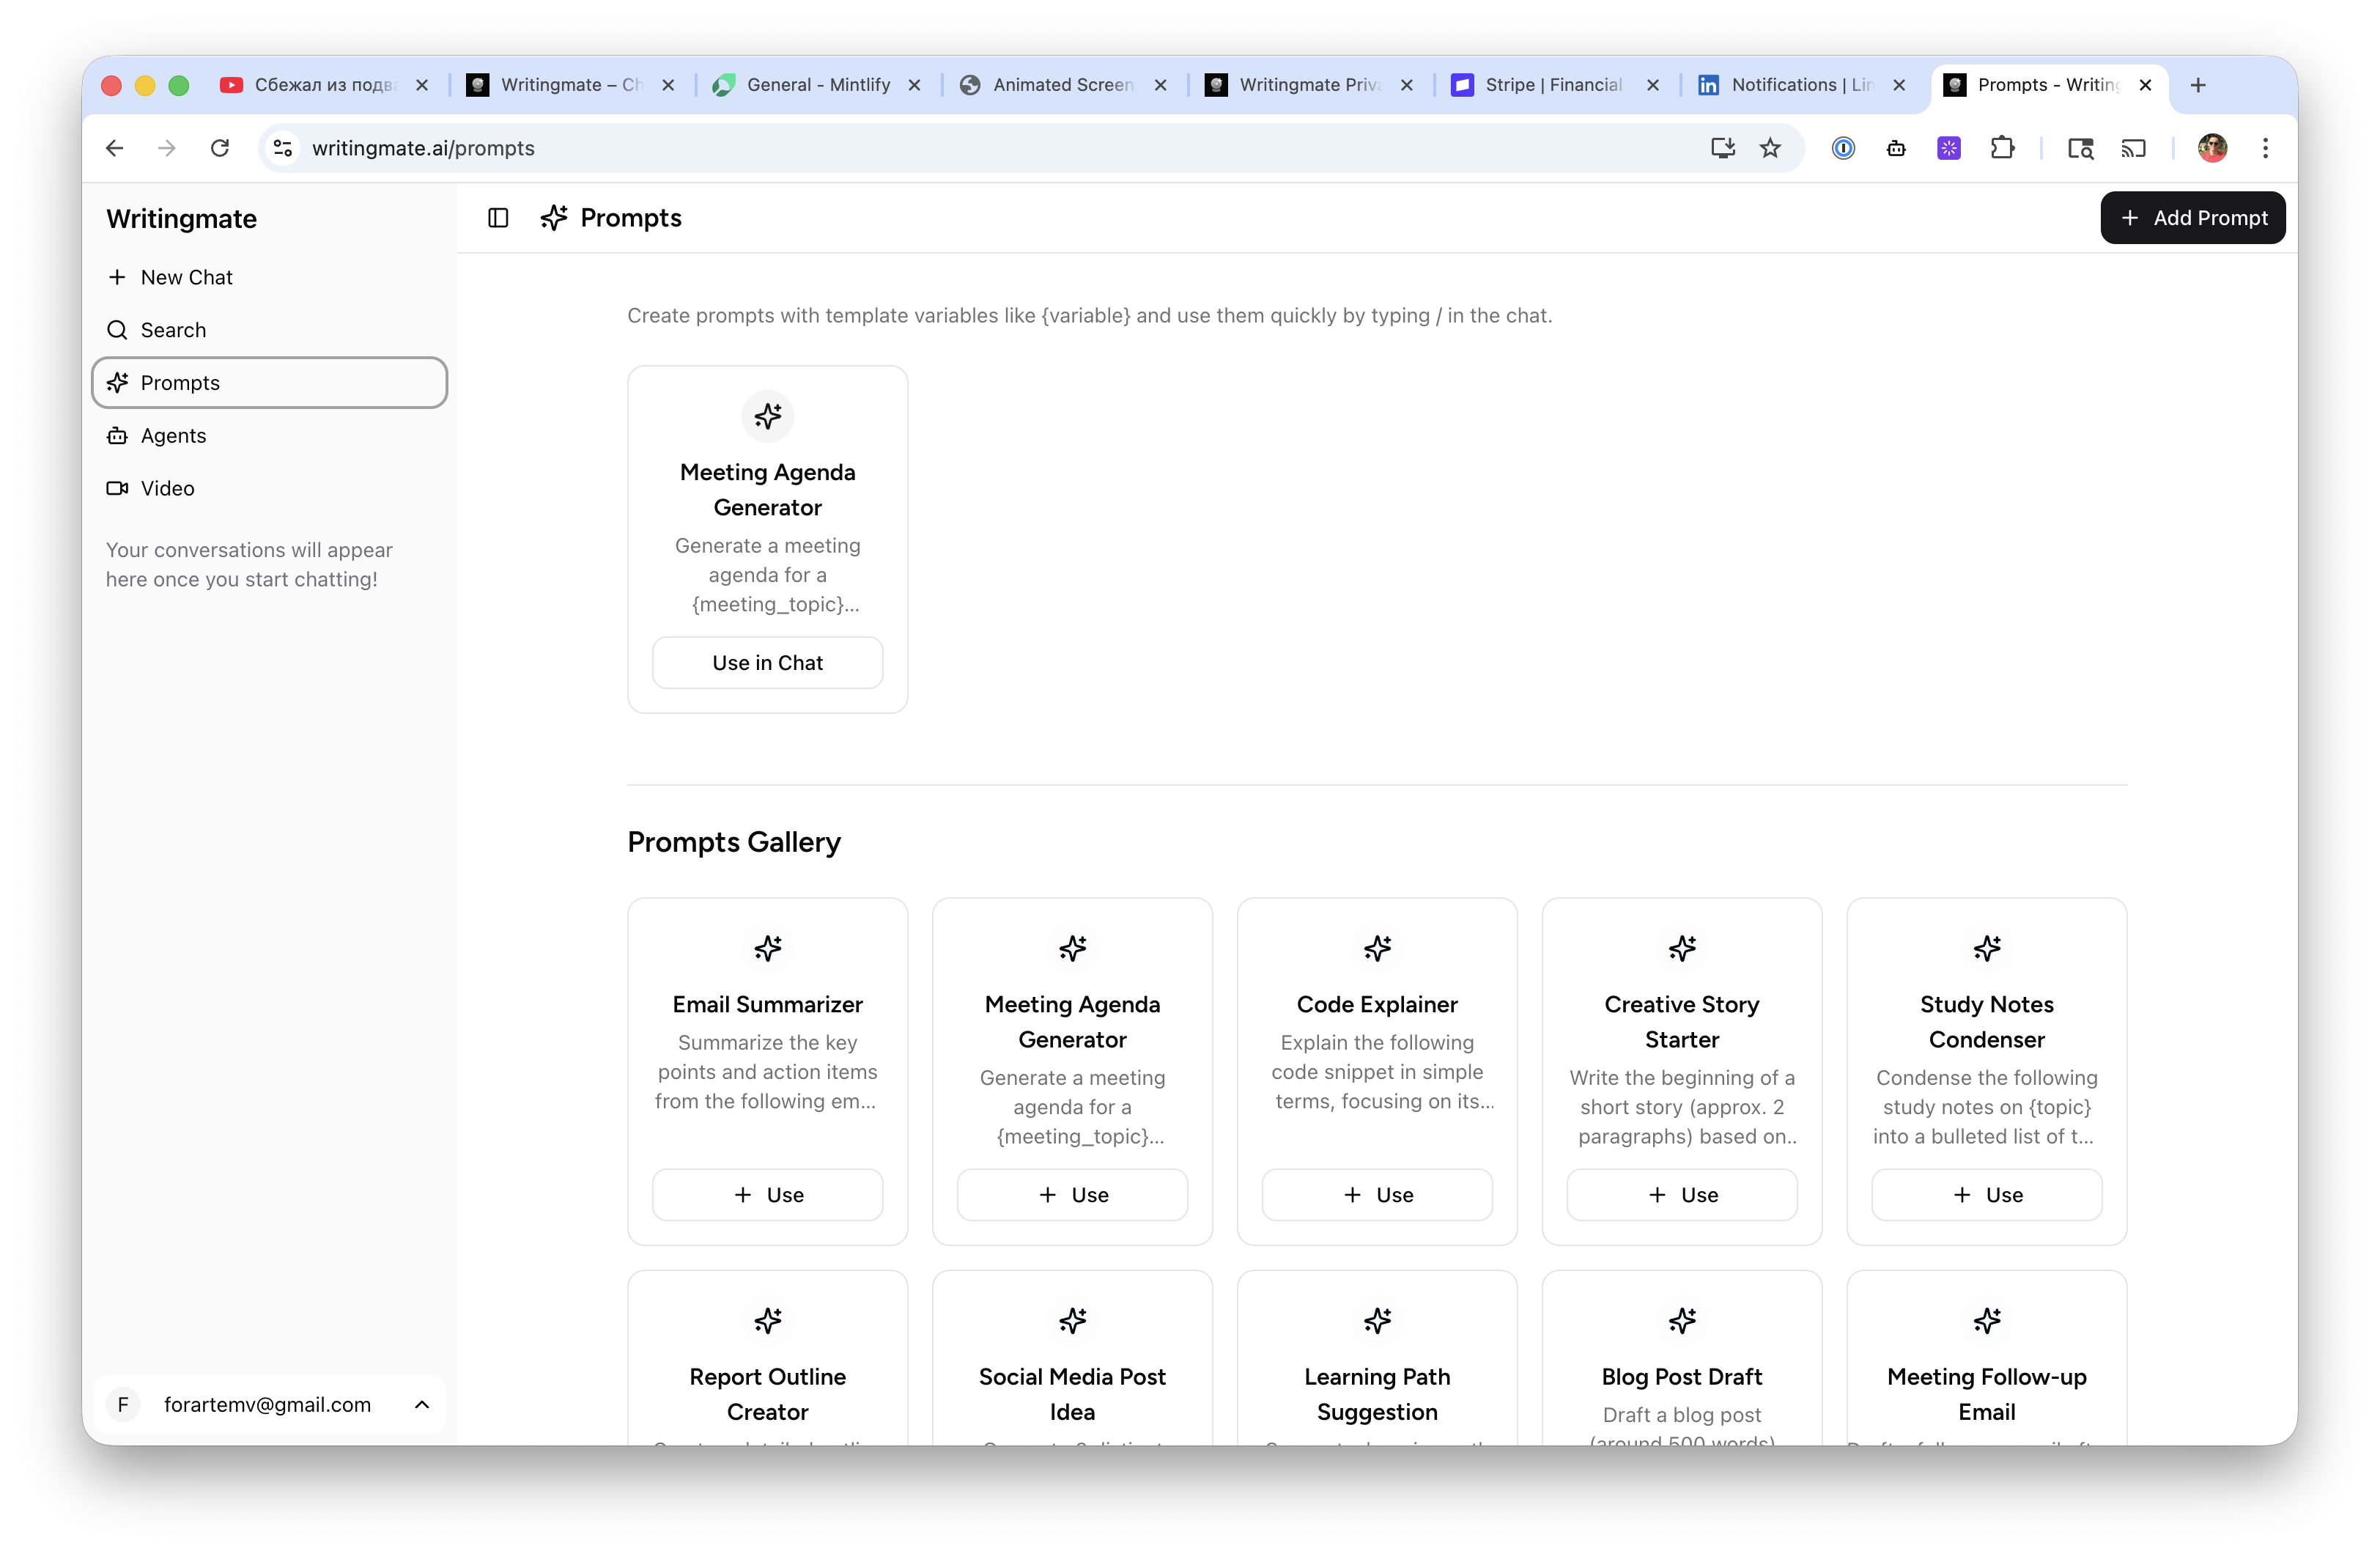
Task: Click the Social Media Post Idea card title
Action: pyautogui.click(x=1072, y=1394)
